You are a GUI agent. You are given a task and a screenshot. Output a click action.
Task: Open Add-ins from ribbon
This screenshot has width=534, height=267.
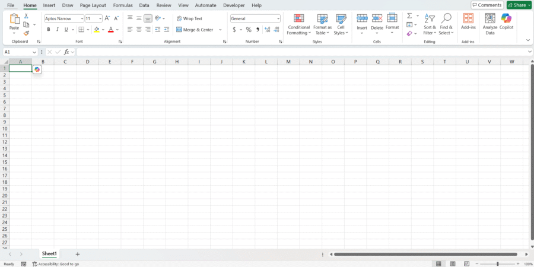pos(468,21)
